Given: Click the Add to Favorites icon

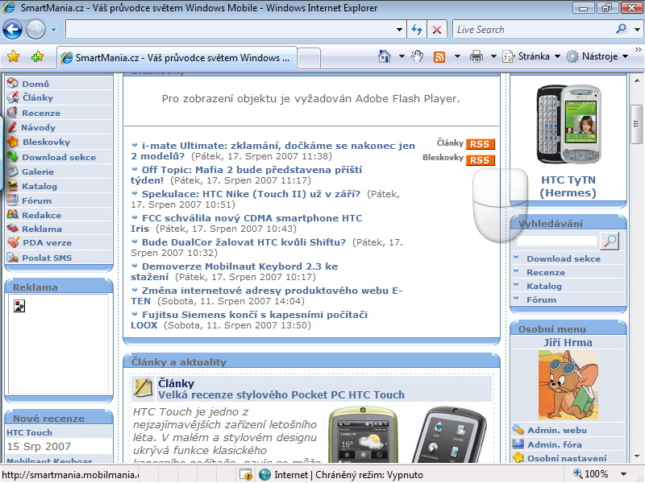Looking at the screenshot, I should 37,56.
